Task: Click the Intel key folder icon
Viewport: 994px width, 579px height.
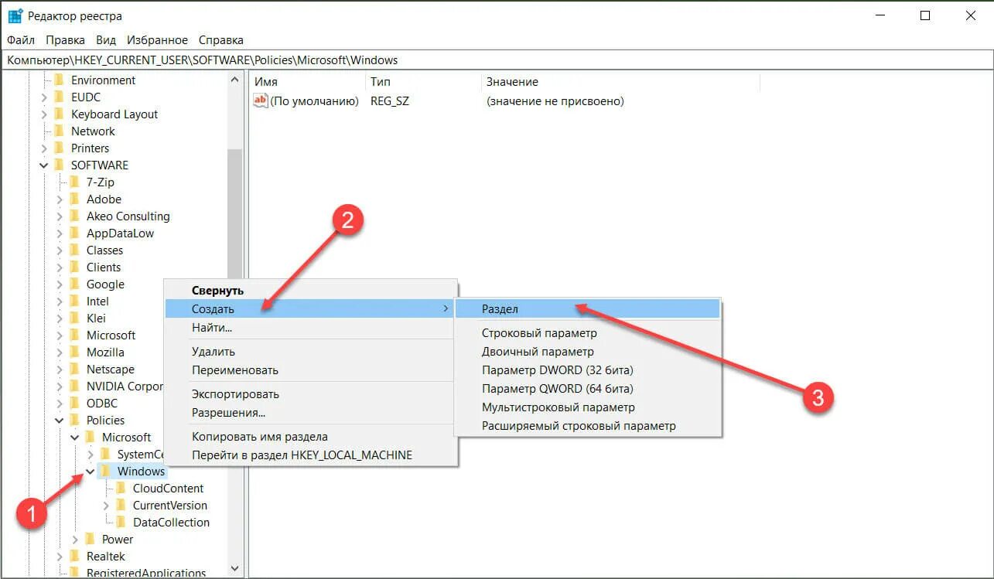Action: tap(74, 301)
